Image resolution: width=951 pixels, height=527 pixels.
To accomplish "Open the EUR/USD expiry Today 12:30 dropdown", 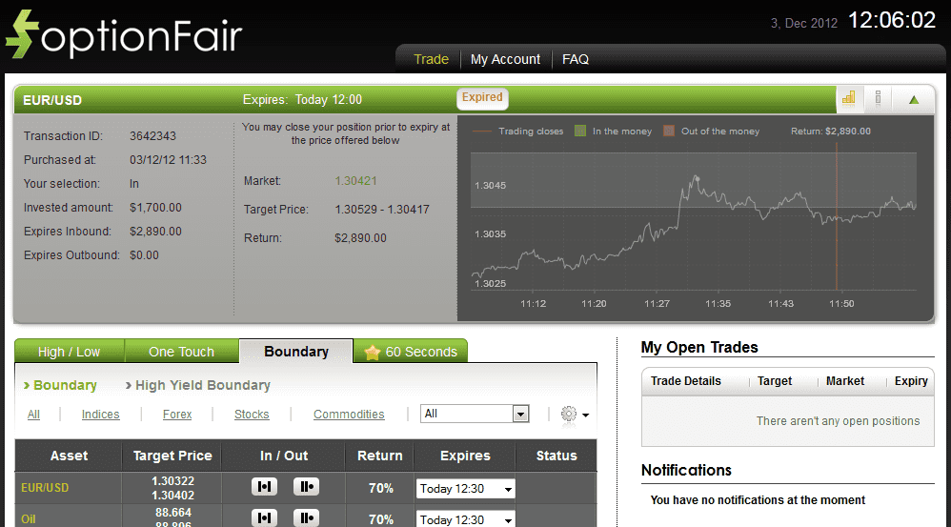I will pyautogui.click(x=465, y=489).
